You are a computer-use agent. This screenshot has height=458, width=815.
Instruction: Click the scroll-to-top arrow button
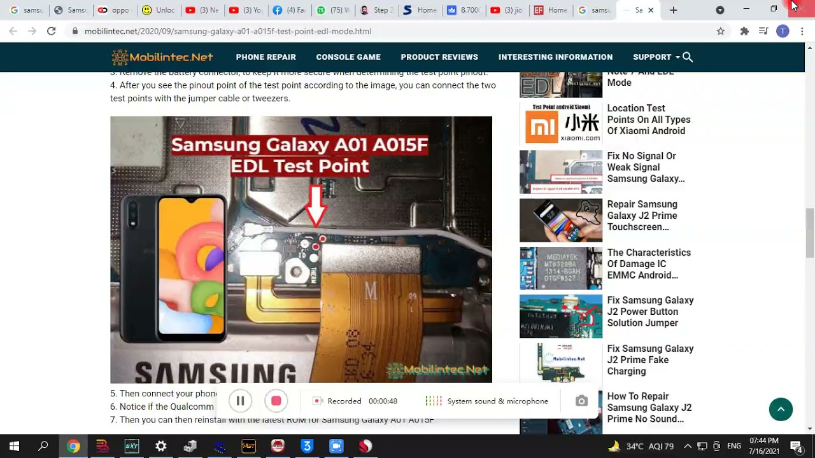[x=781, y=409]
